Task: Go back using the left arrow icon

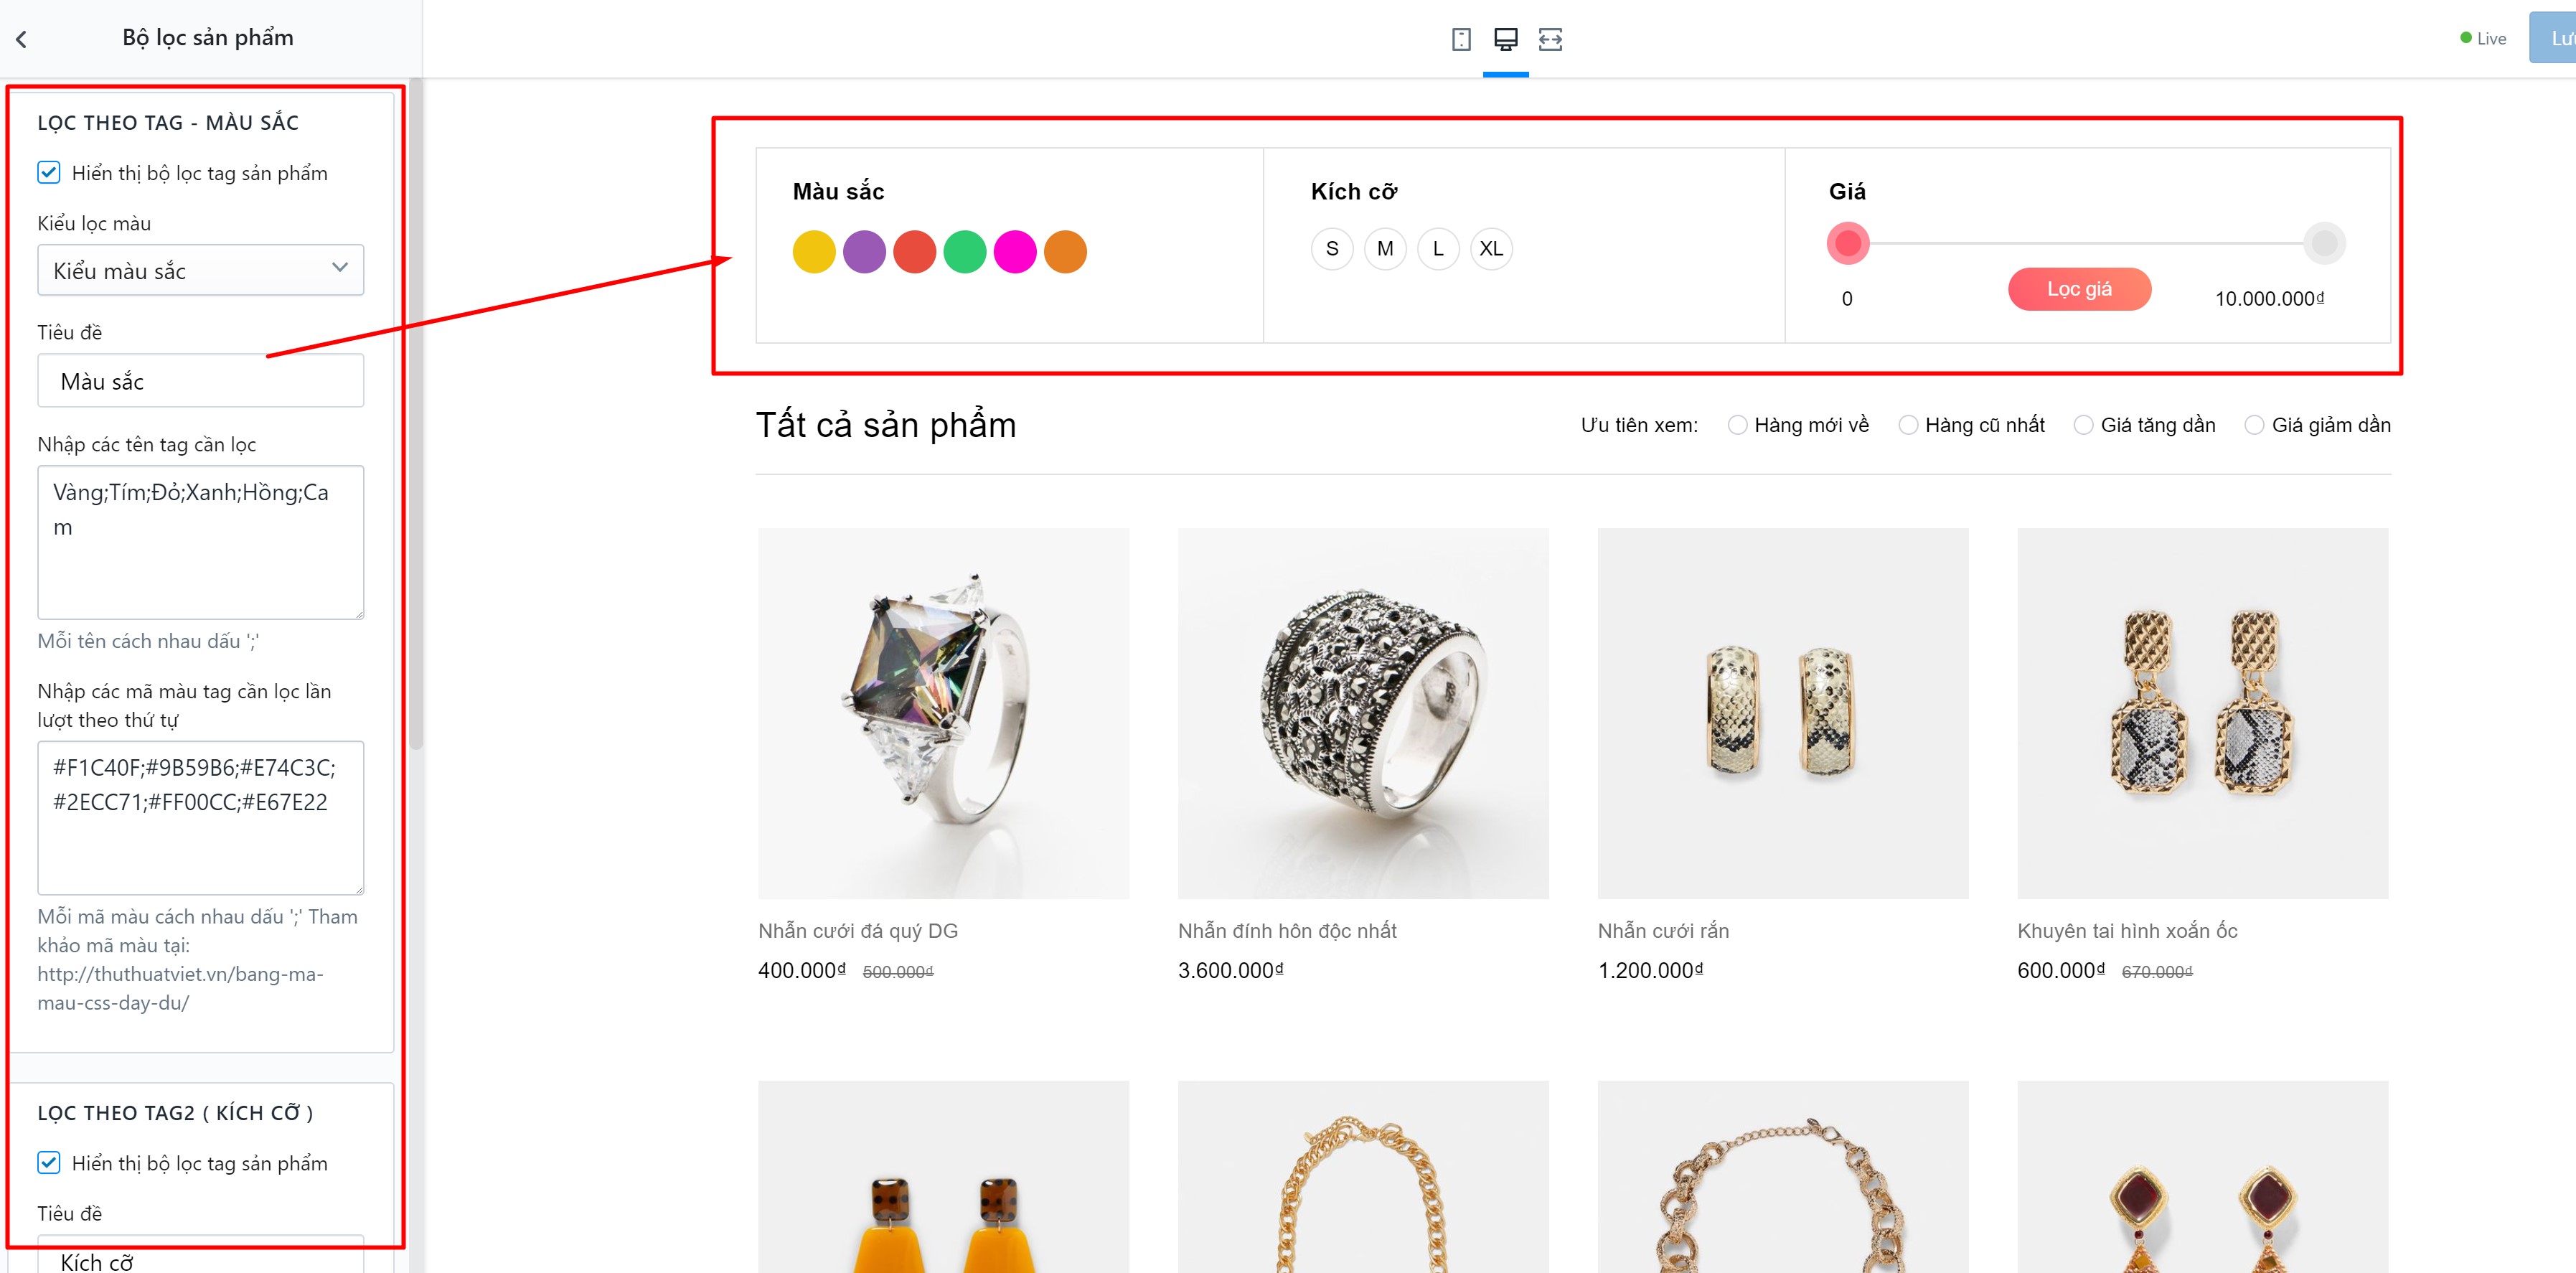Action: [x=21, y=39]
